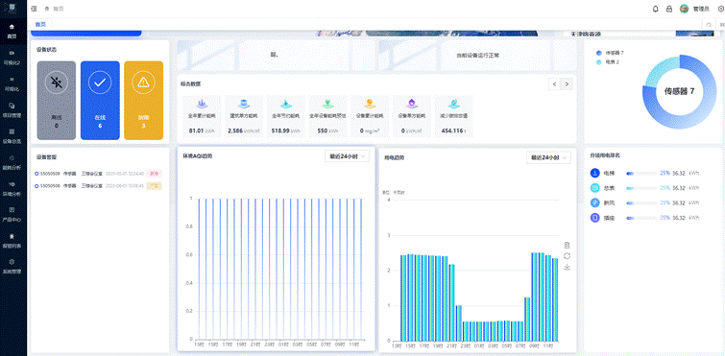Select the 首页 tab
The image size is (725, 356).
click(40, 25)
